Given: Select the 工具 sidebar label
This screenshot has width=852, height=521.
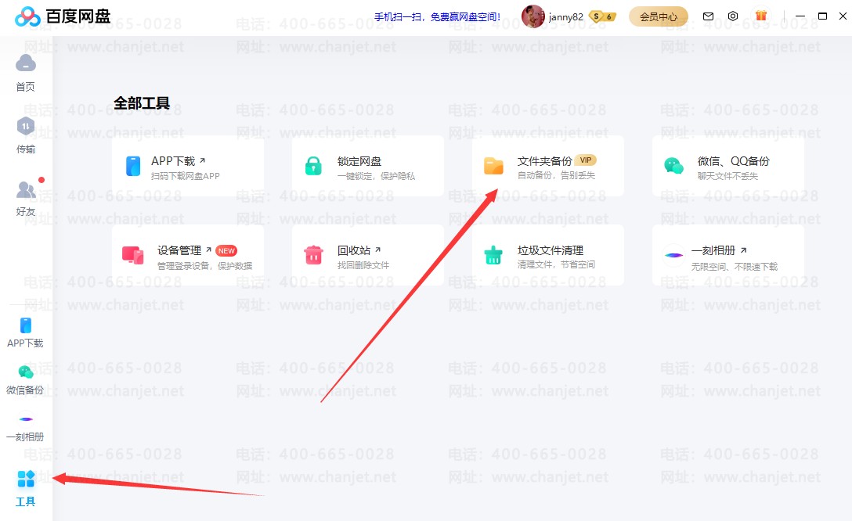Looking at the screenshot, I should tap(26, 501).
